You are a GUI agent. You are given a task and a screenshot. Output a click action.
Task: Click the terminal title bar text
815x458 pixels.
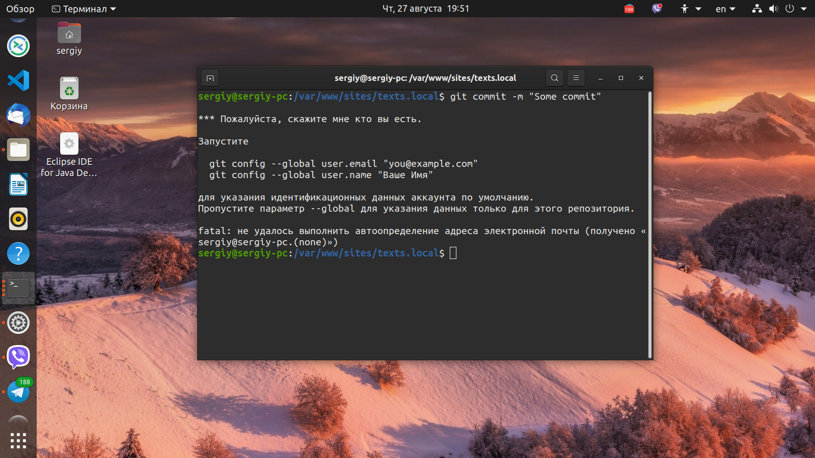425,78
